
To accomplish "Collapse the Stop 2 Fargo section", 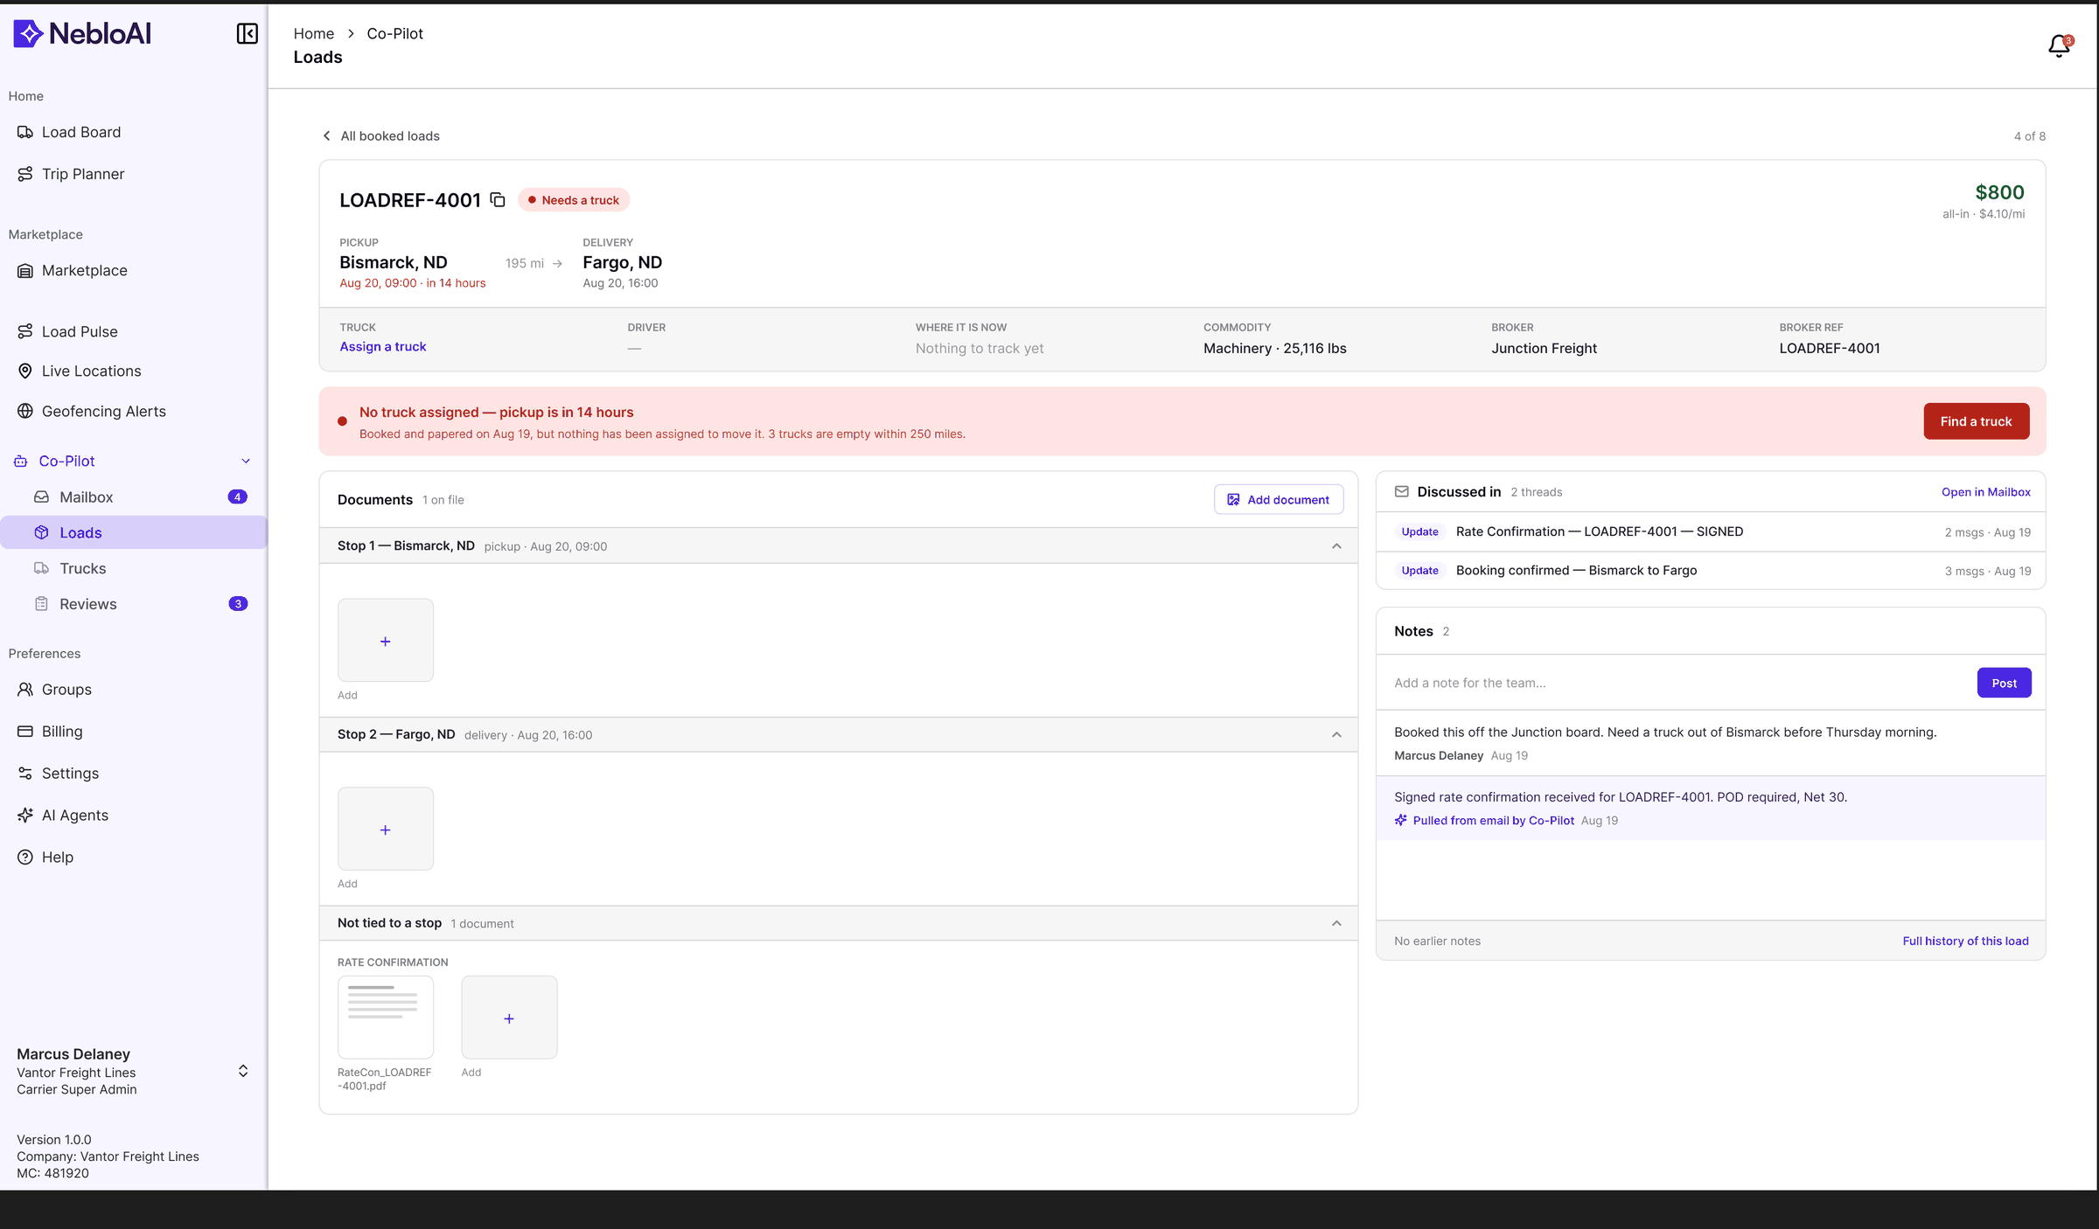I will coord(1336,735).
